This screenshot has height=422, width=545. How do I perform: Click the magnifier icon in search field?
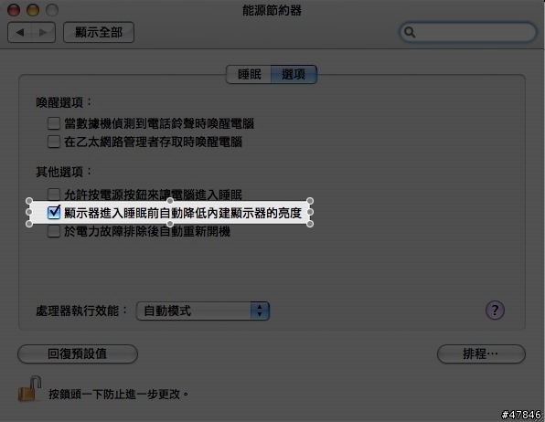[410, 32]
